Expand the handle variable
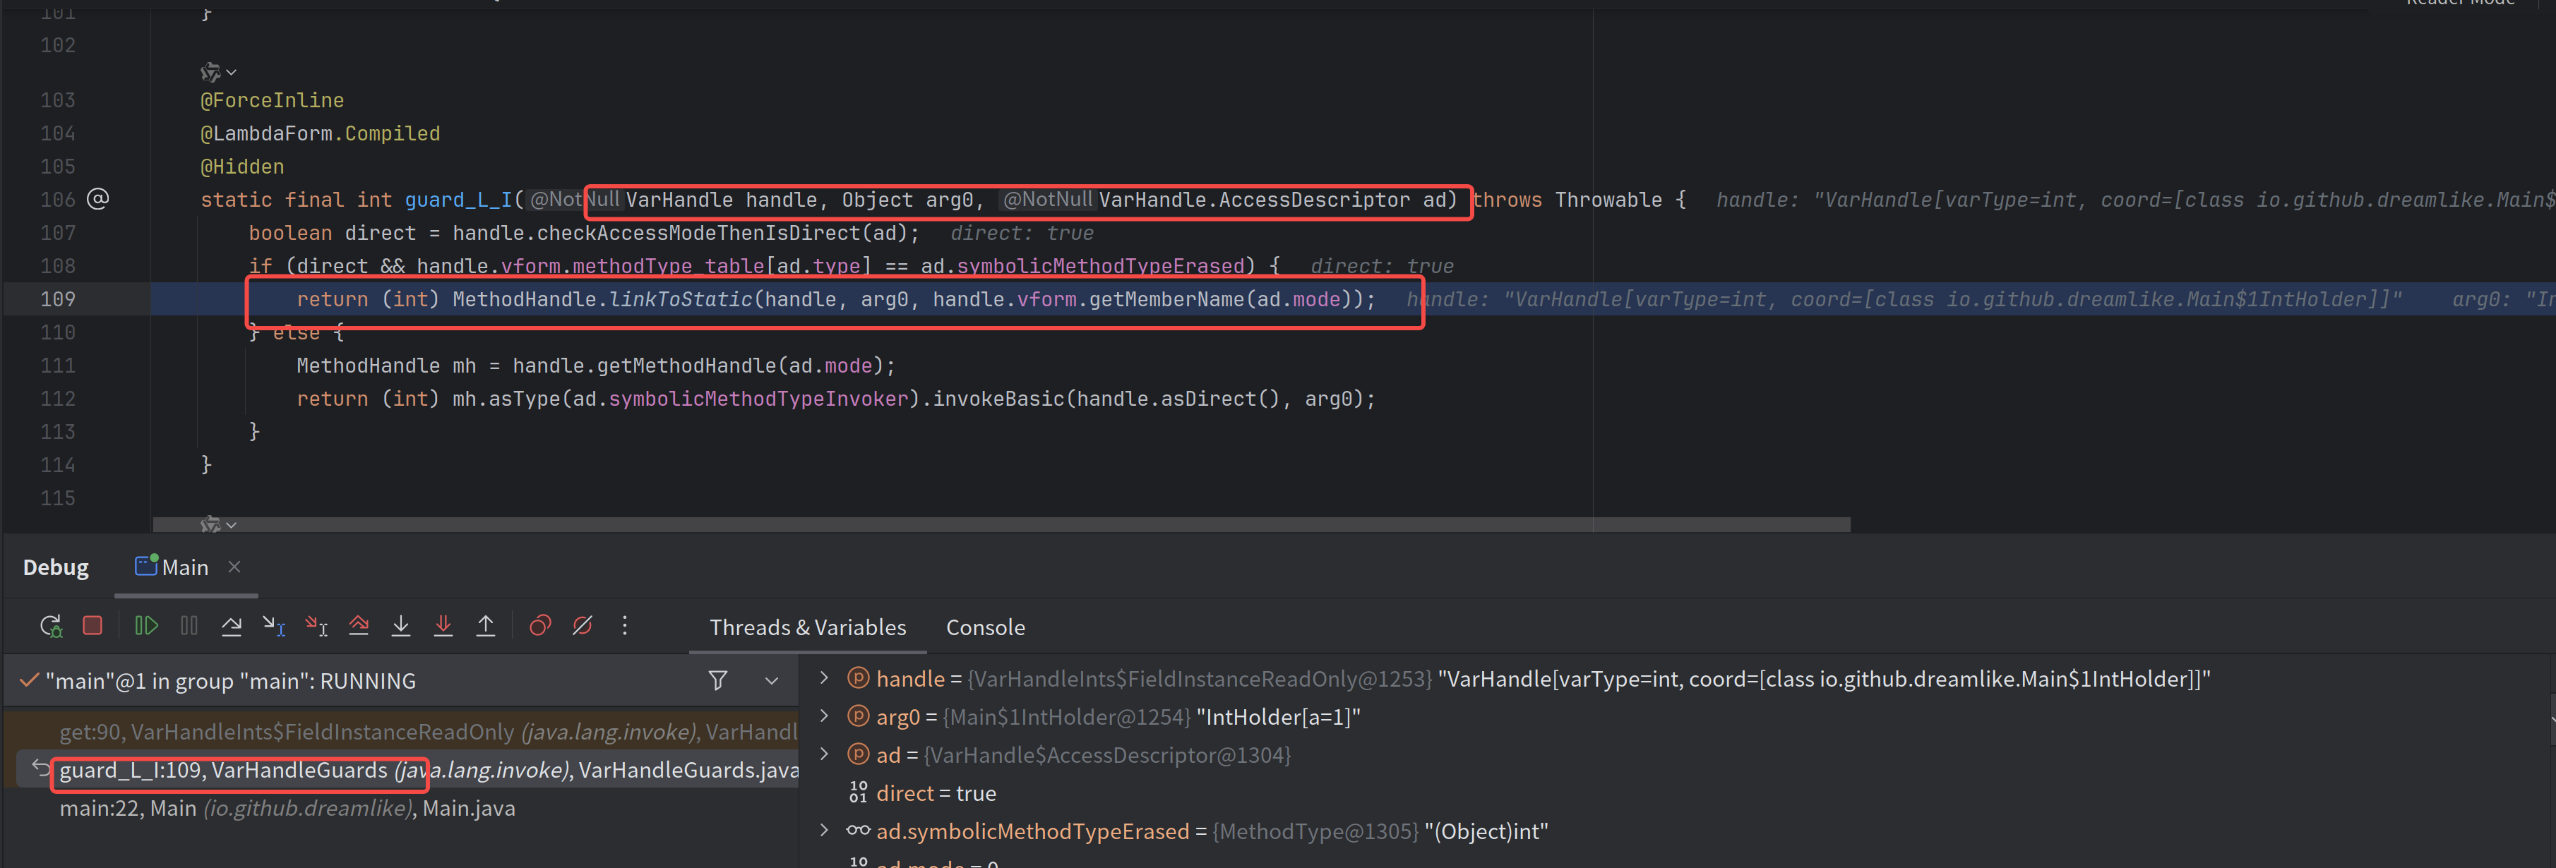Image resolution: width=2556 pixels, height=868 pixels. [823, 679]
